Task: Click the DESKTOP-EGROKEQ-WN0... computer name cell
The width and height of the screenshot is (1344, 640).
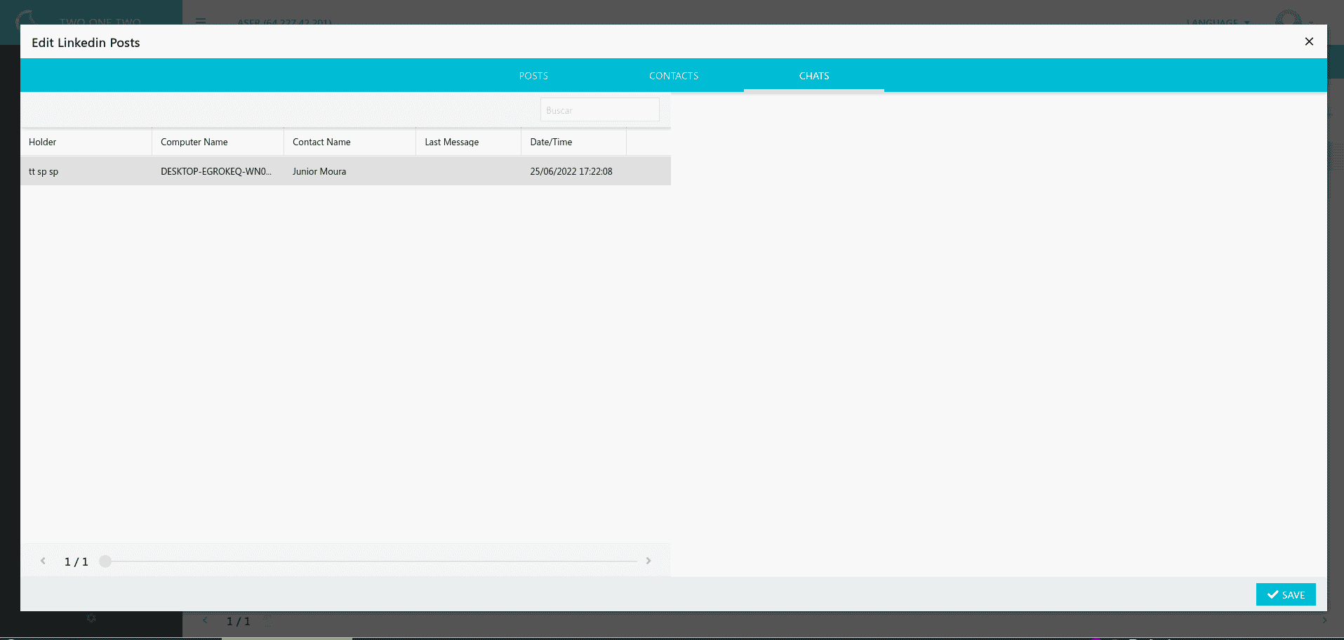Action: tap(218, 171)
